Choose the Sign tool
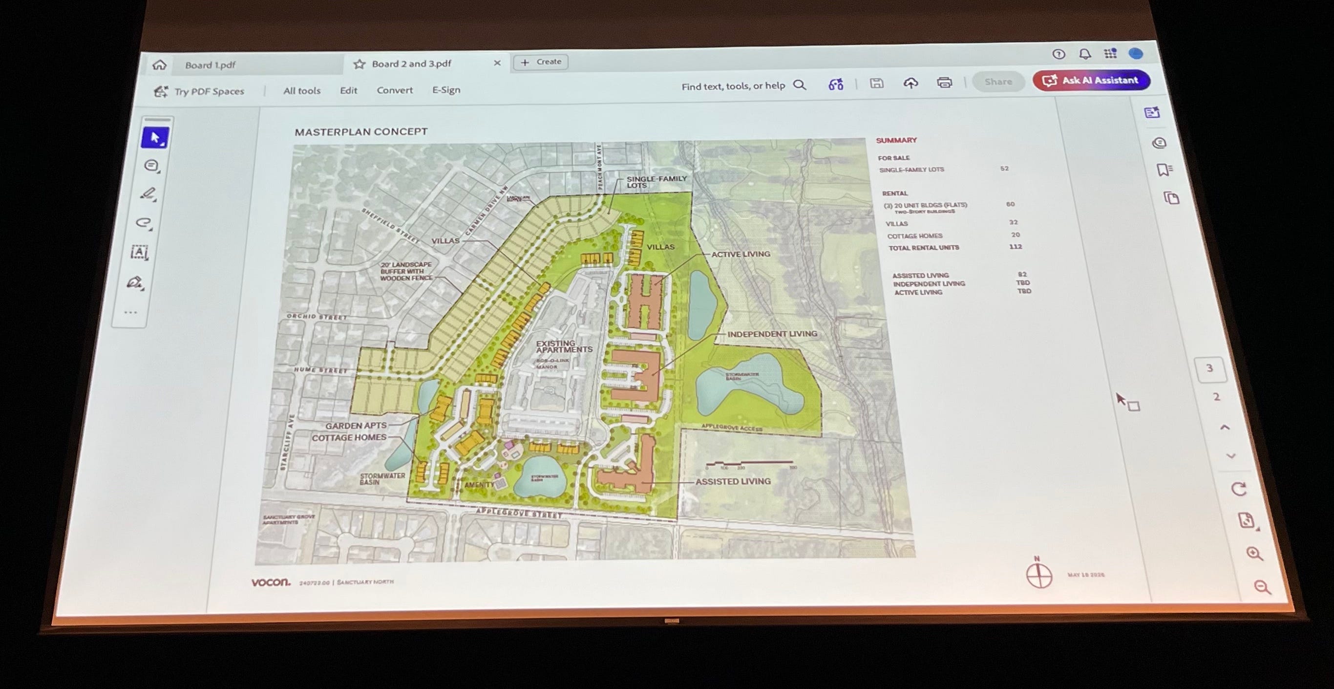This screenshot has height=689, width=1334. pos(135,282)
